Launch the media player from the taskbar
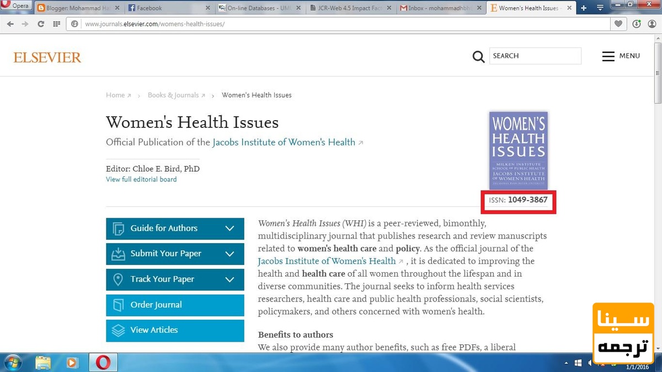The image size is (662, 372). tap(72, 363)
